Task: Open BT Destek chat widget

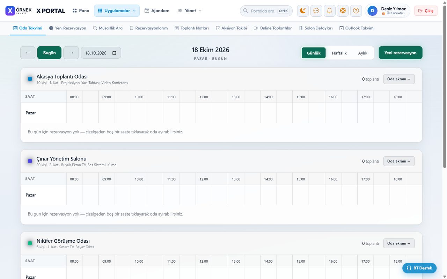Action: click(x=419, y=268)
